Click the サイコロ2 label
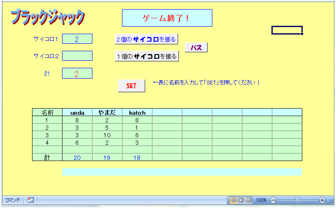Image resolution: width=336 pixels, height=208 pixels. (46, 56)
